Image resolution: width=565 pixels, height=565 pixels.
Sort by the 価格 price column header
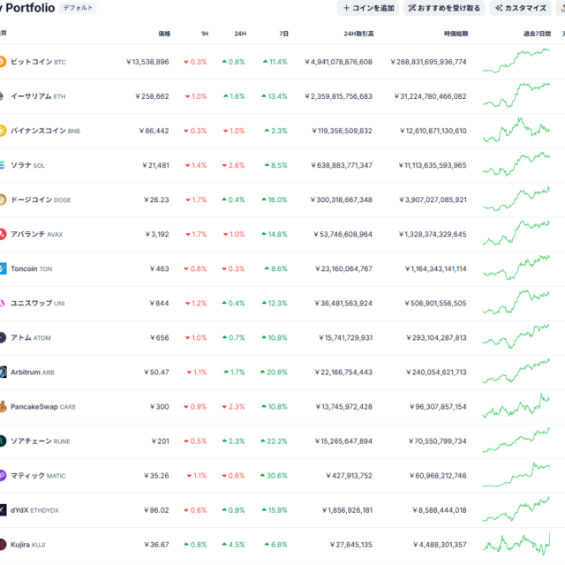click(164, 34)
